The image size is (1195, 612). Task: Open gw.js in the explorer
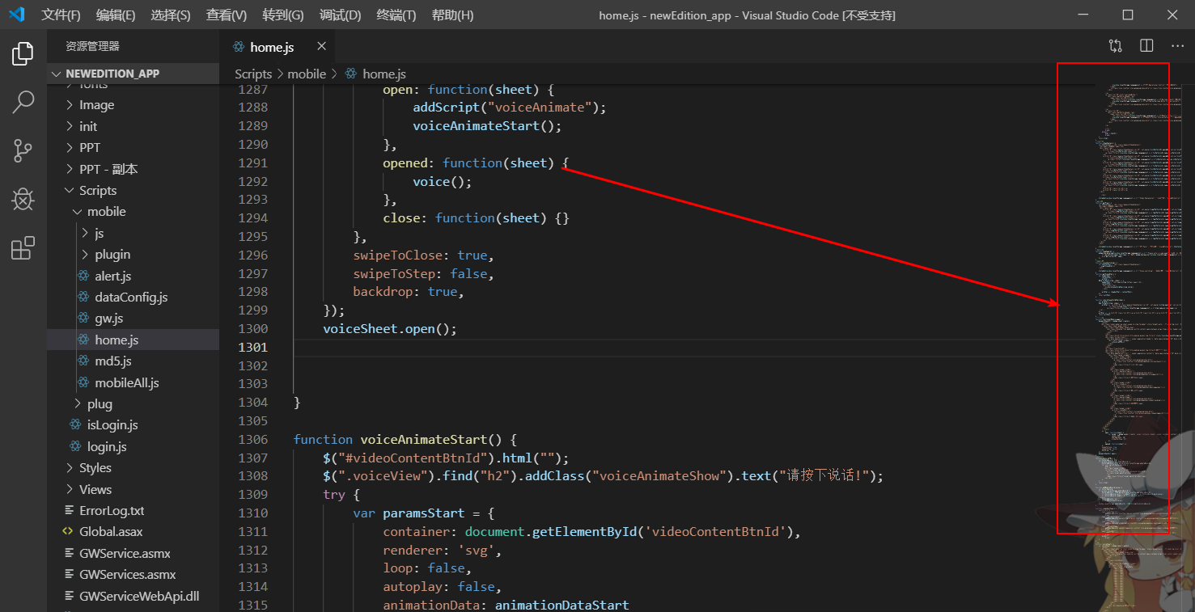point(133,319)
